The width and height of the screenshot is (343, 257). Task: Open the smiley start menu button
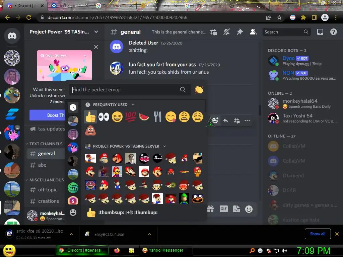(9, 250)
